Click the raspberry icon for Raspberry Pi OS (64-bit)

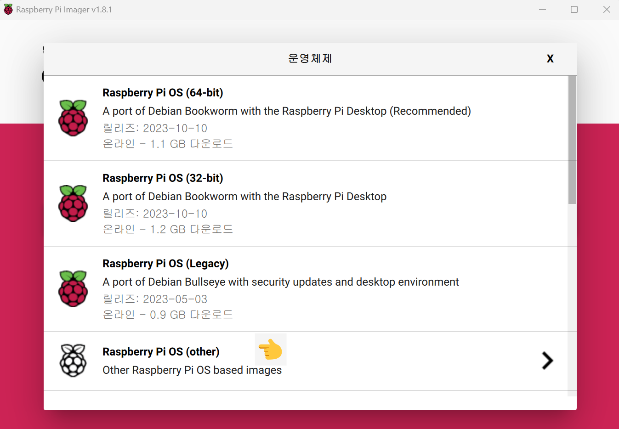click(x=73, y=118)
